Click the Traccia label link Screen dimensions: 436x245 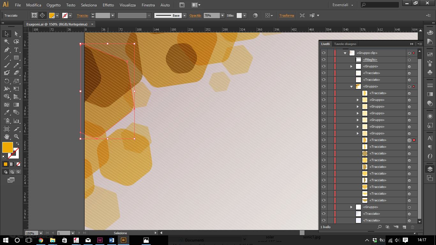(x=83, y=15)
